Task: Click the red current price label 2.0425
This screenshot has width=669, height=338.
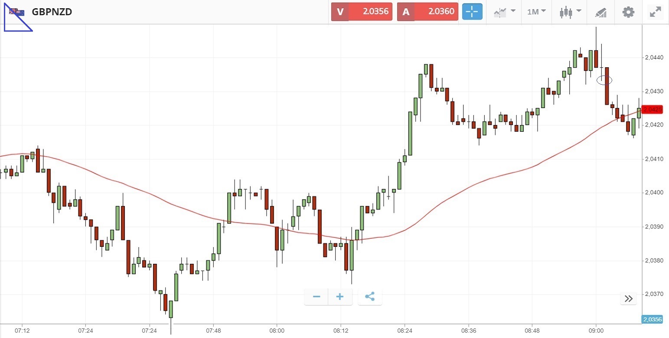Action: (x=652, y=109)
